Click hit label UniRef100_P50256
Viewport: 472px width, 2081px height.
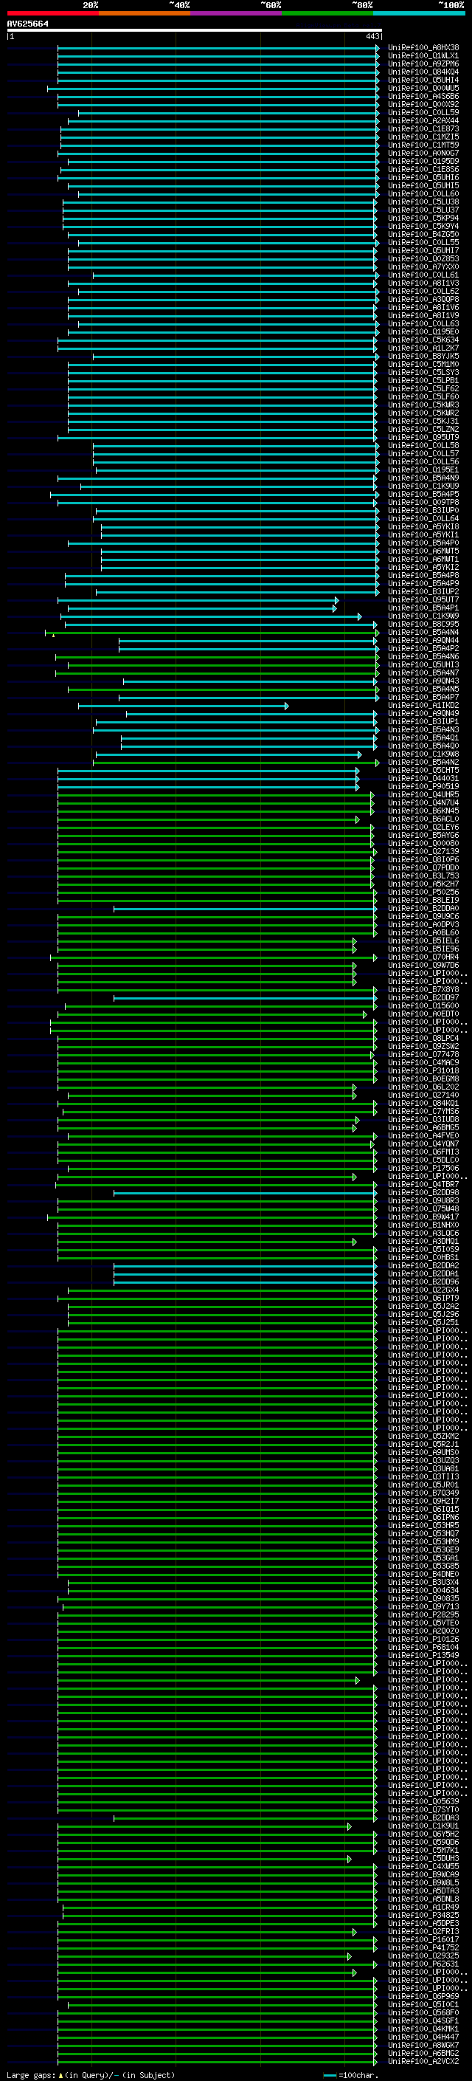tap(423, 892)
